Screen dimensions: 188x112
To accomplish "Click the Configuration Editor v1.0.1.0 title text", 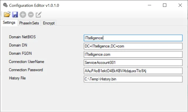I will coord(34,5).
